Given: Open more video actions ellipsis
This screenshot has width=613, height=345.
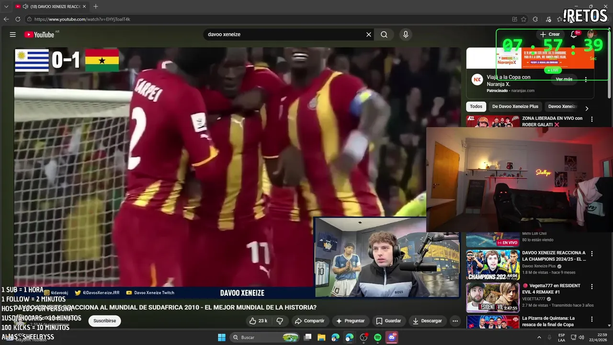Looking at the screenshot, I should click(x=455, y=321).
